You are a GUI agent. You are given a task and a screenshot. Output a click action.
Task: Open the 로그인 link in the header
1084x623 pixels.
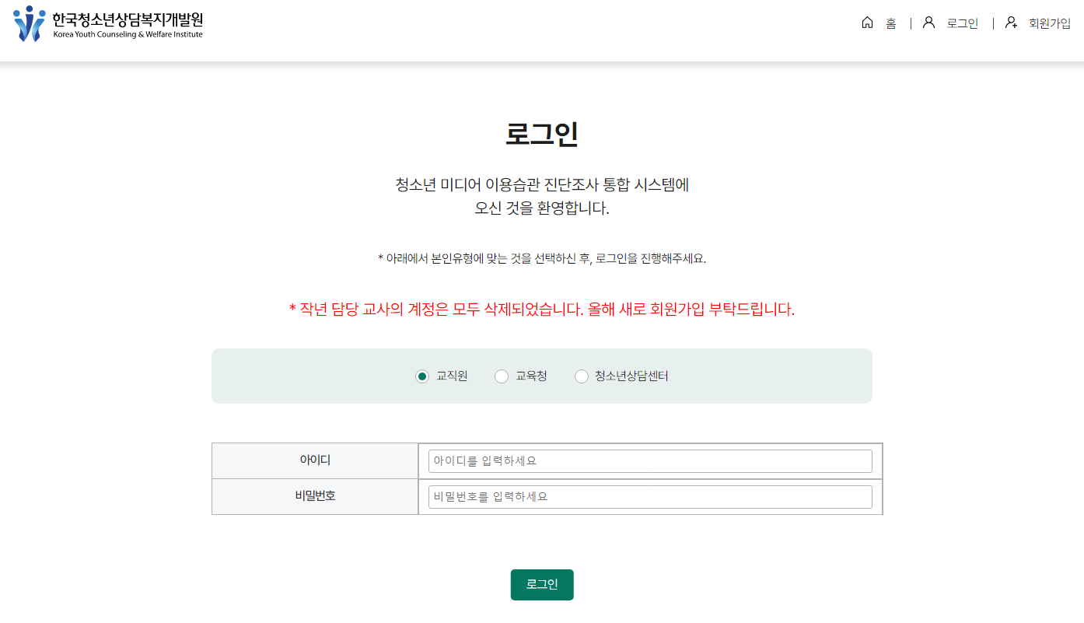point(963,23)
